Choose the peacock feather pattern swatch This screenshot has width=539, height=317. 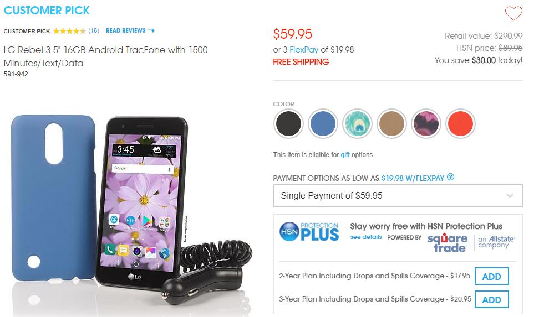[x=357, y=123]
